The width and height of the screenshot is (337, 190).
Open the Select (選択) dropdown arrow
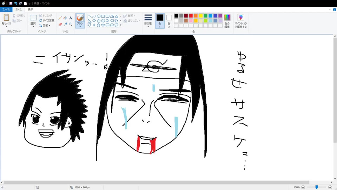tap(33, 27)
